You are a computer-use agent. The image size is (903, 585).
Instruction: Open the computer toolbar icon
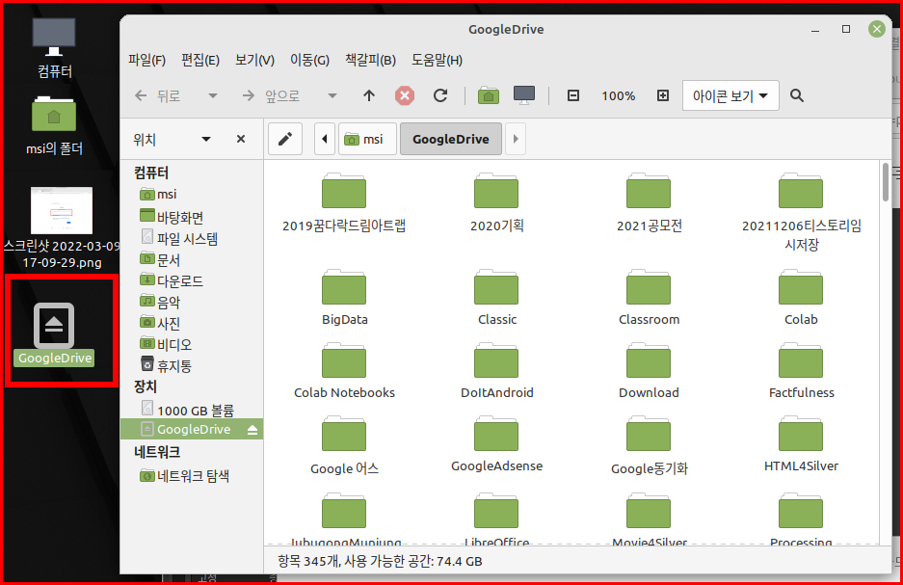click(524, 95)
